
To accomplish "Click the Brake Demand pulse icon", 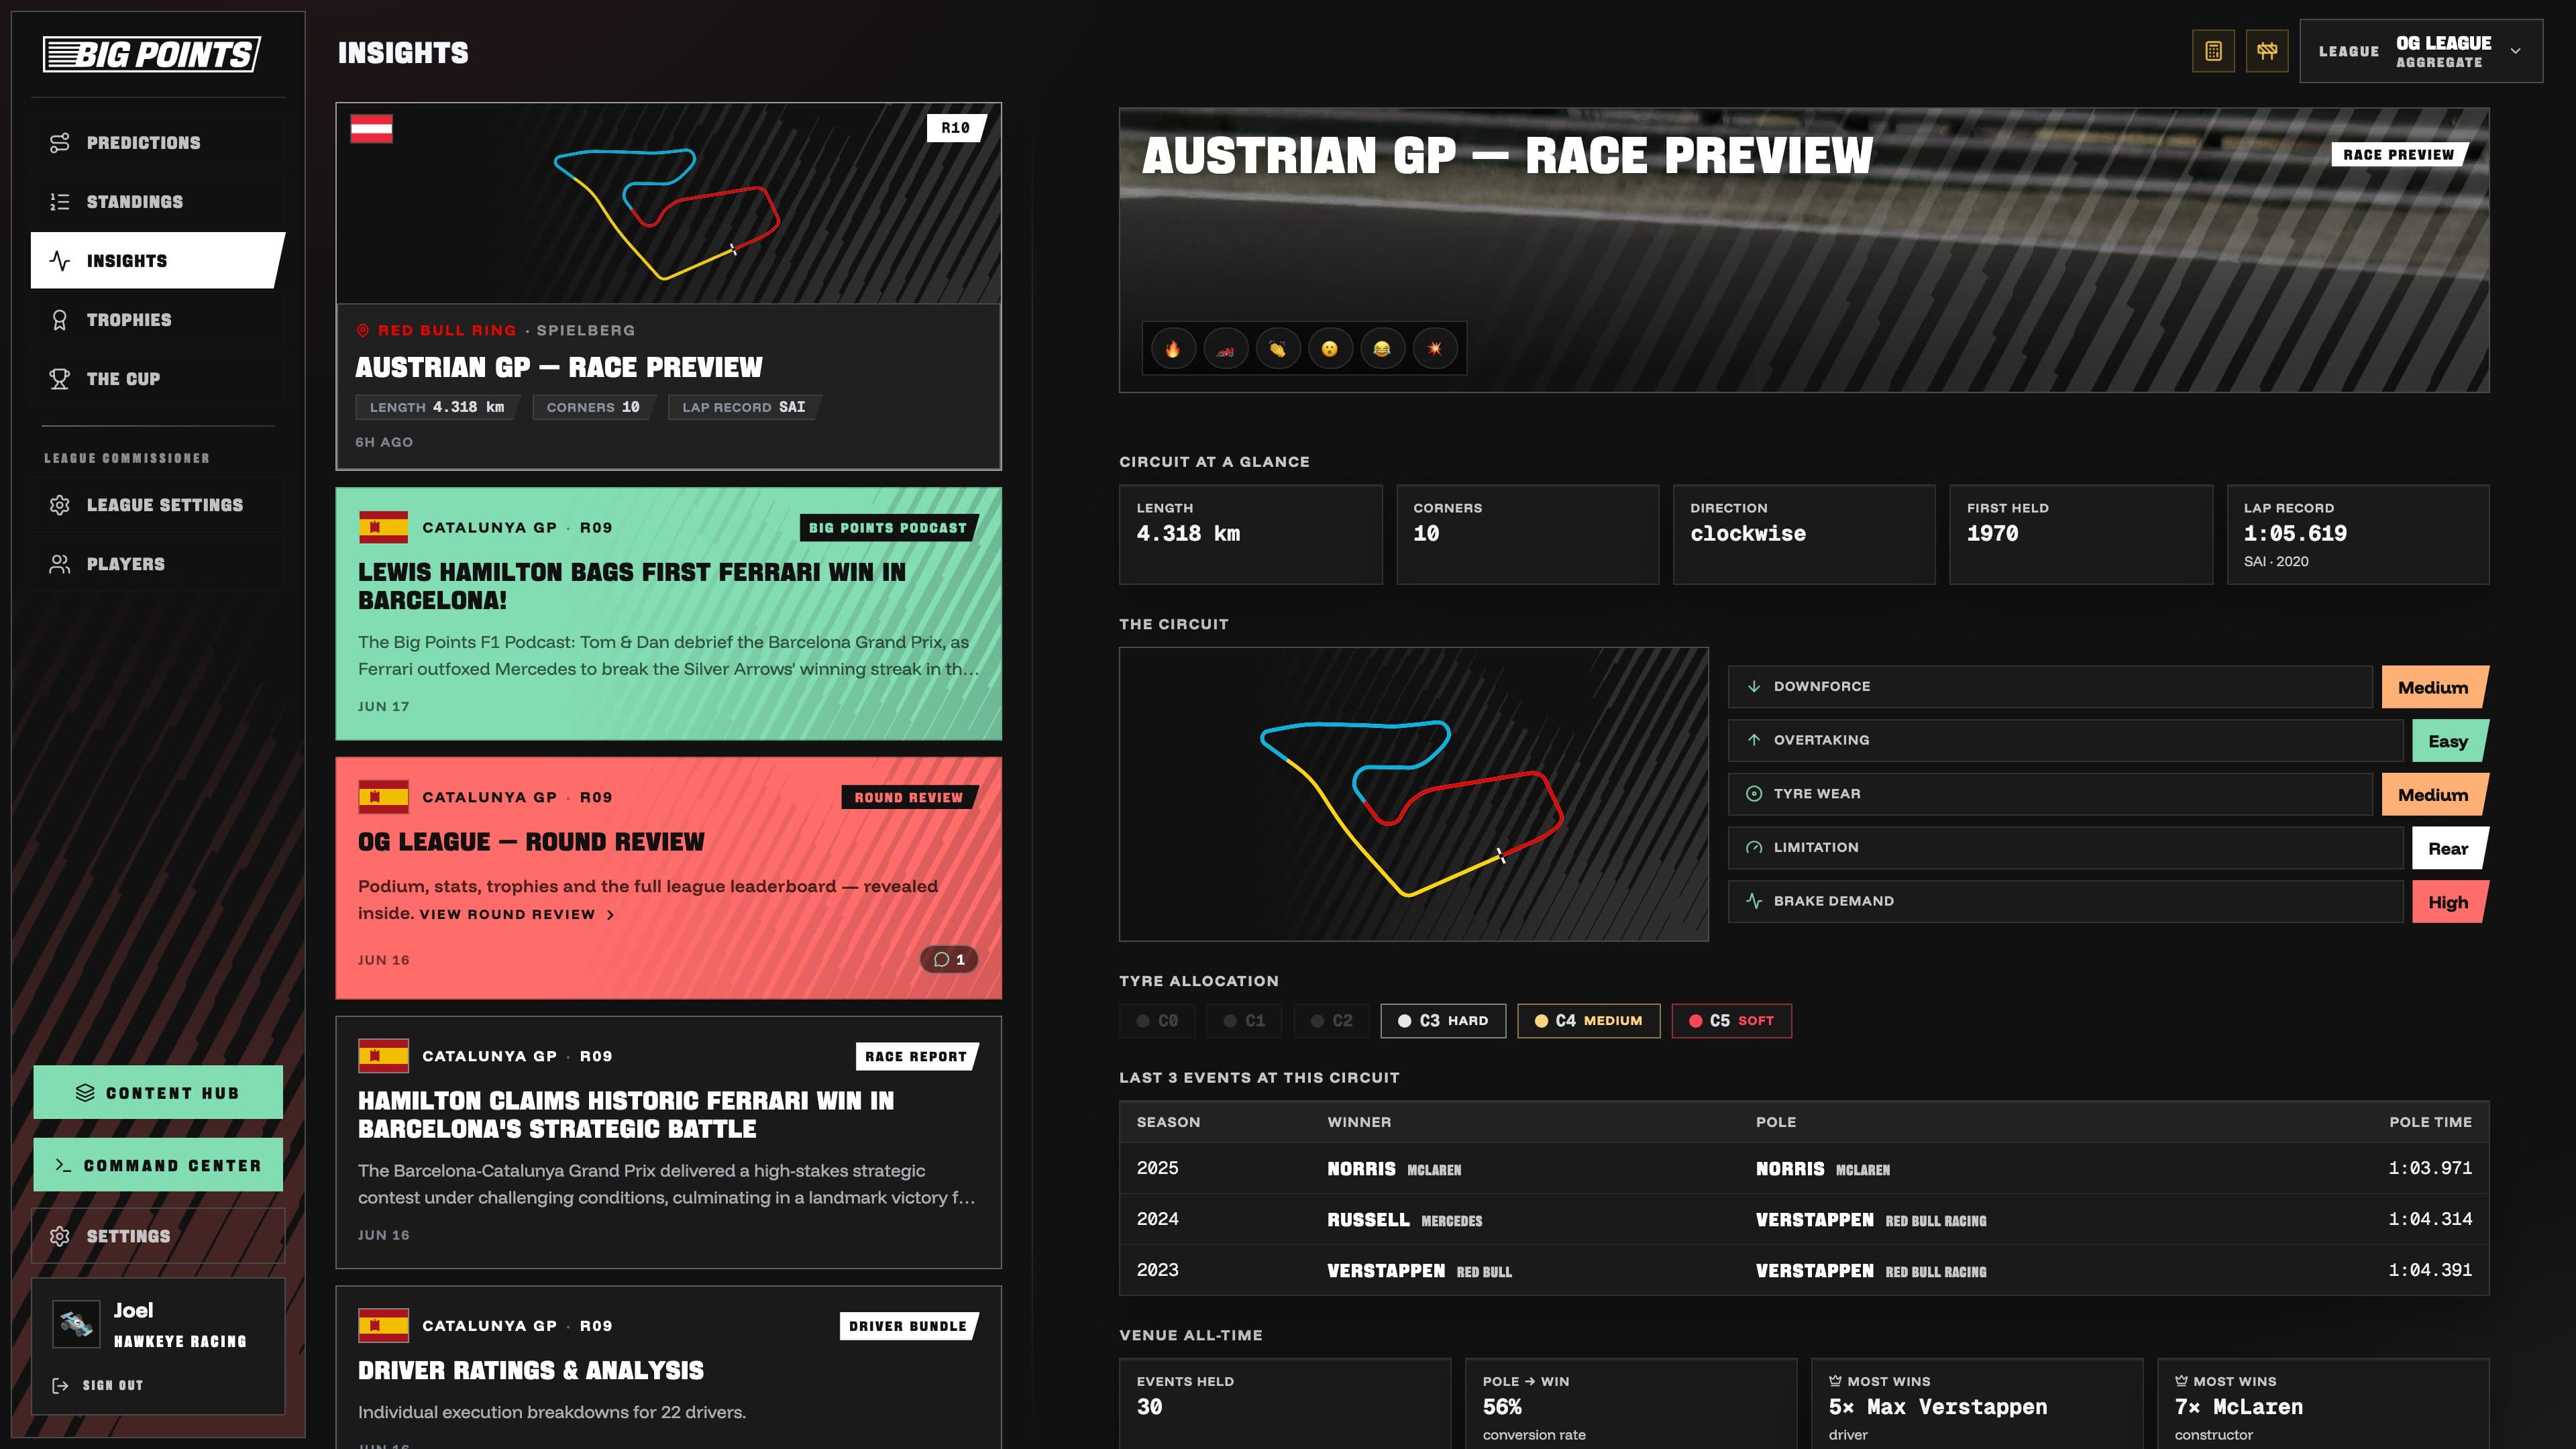I will pos(1754,901).
